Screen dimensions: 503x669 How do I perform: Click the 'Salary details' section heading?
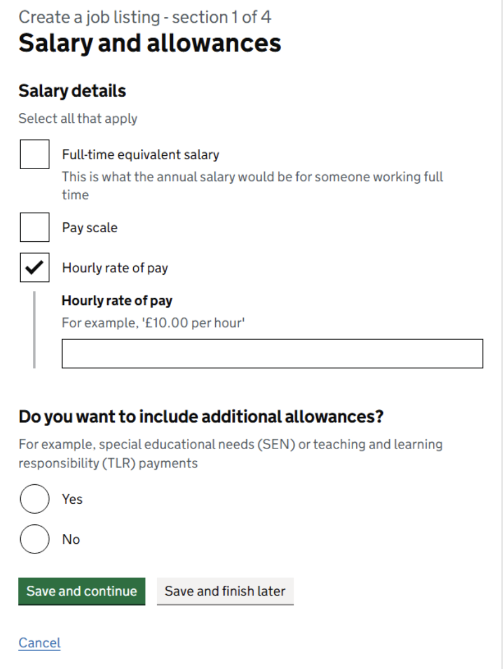point(72,90)
